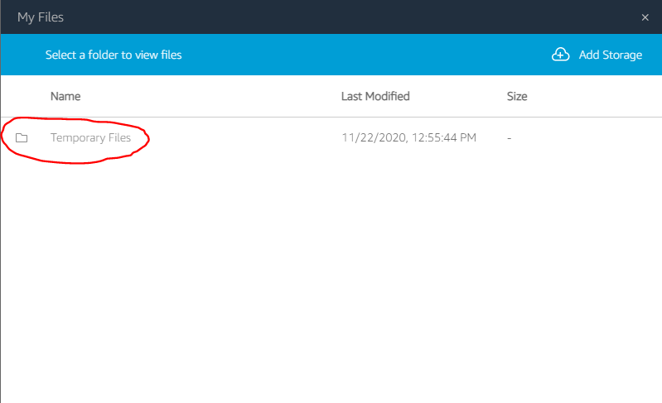Viewport: 662px width, 403px height.
Task: Click the 11/22/2020 date in the folder row
Action: (374, 137)
